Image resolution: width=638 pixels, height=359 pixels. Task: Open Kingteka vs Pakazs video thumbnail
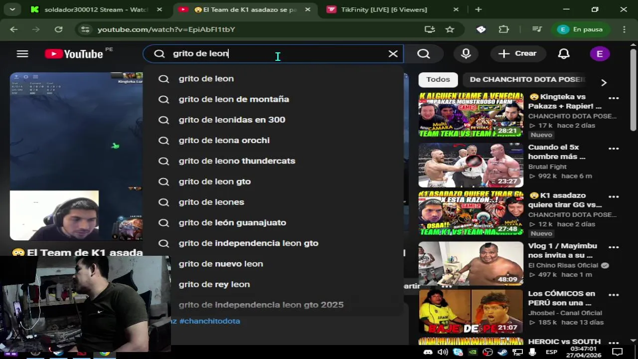point(471,115)
